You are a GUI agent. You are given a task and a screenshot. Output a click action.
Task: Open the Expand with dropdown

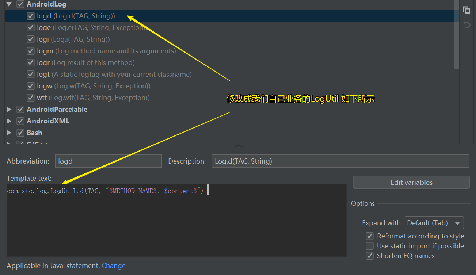434,223
